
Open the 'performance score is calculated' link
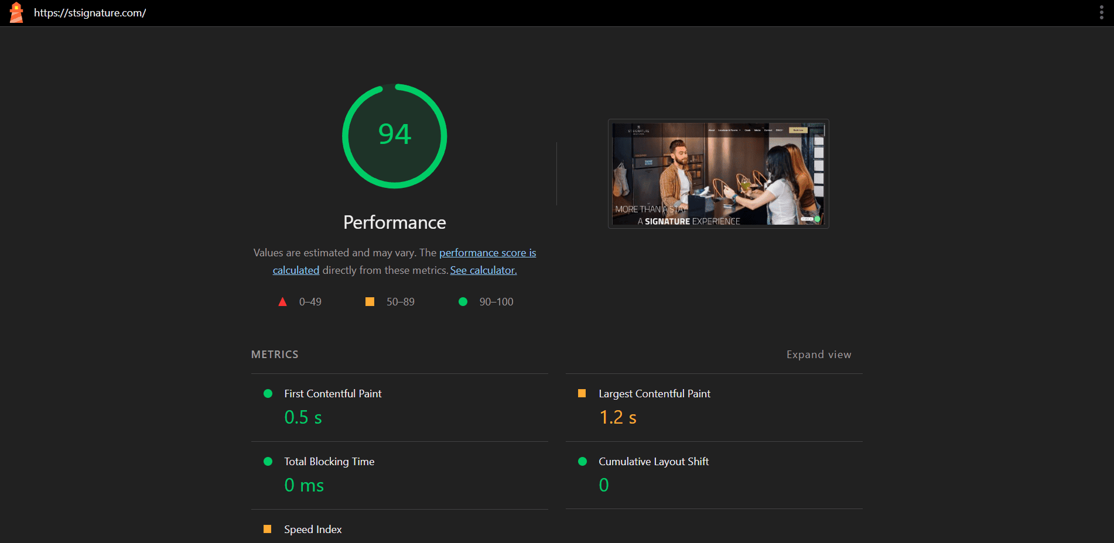(487, 253)
